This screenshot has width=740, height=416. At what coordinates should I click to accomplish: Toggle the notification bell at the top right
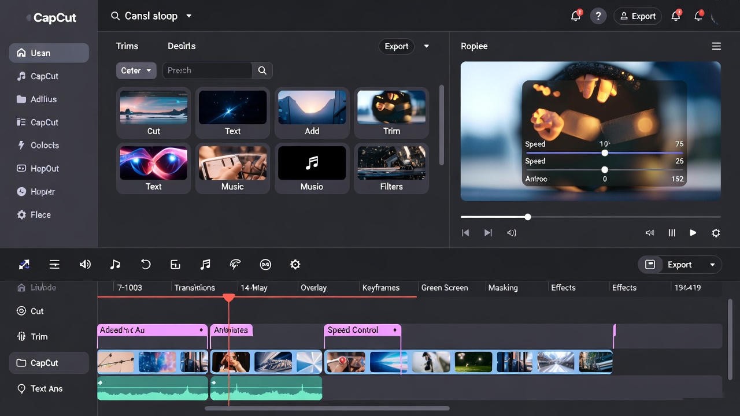[575, 16]
